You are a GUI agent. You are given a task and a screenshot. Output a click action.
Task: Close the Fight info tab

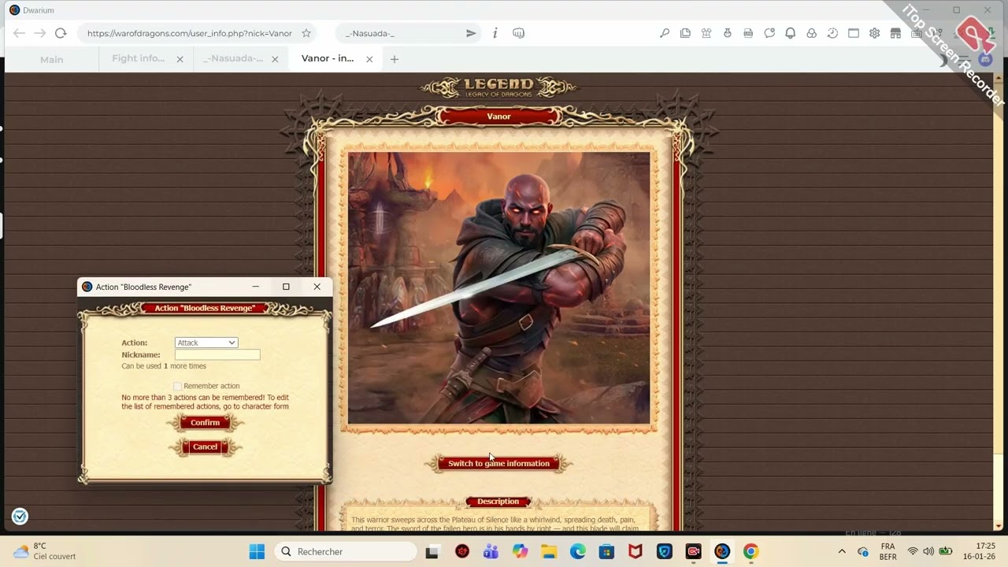tap(180, 59)
